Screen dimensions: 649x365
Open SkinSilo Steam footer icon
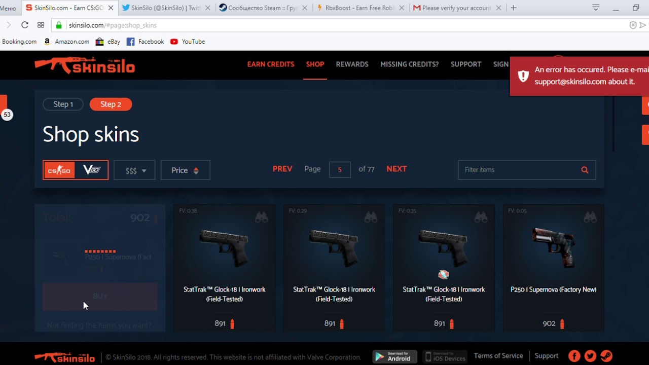pos(606,356)
